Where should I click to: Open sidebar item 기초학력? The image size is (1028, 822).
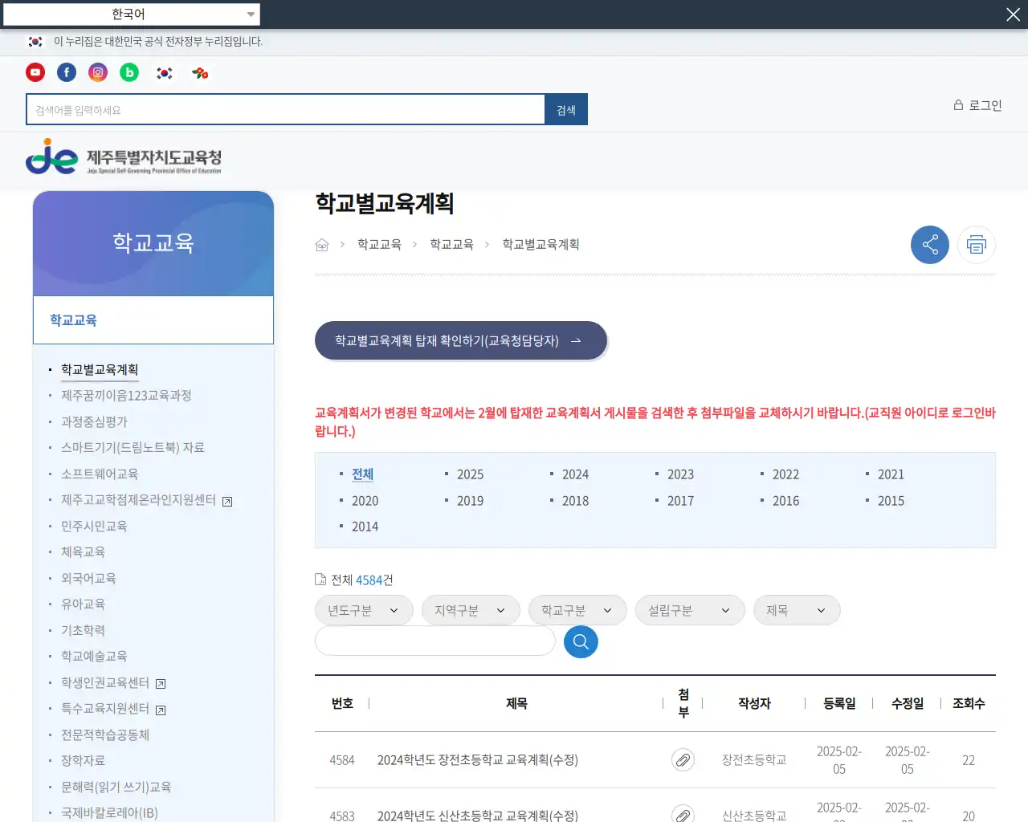83,630
